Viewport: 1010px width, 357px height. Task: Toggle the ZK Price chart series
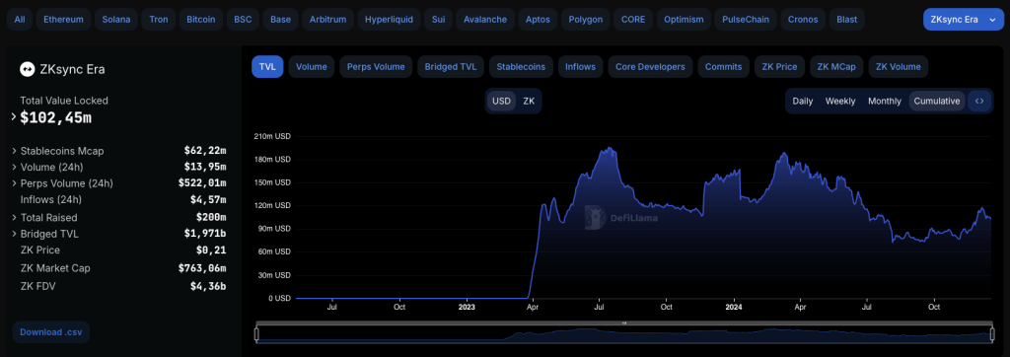coord(779,66)
